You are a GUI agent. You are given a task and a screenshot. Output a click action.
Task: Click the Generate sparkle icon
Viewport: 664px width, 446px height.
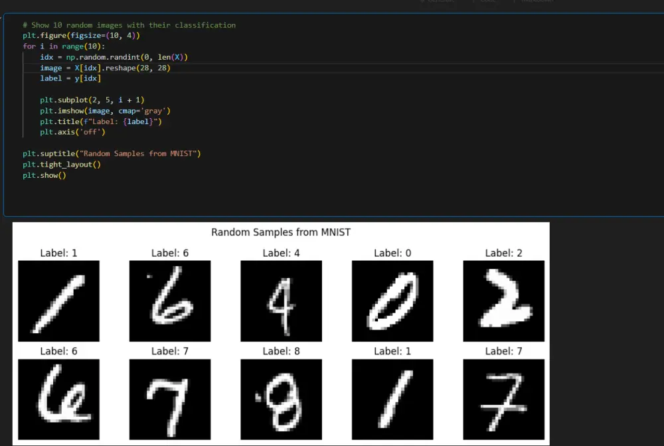[x=423, y=1]
